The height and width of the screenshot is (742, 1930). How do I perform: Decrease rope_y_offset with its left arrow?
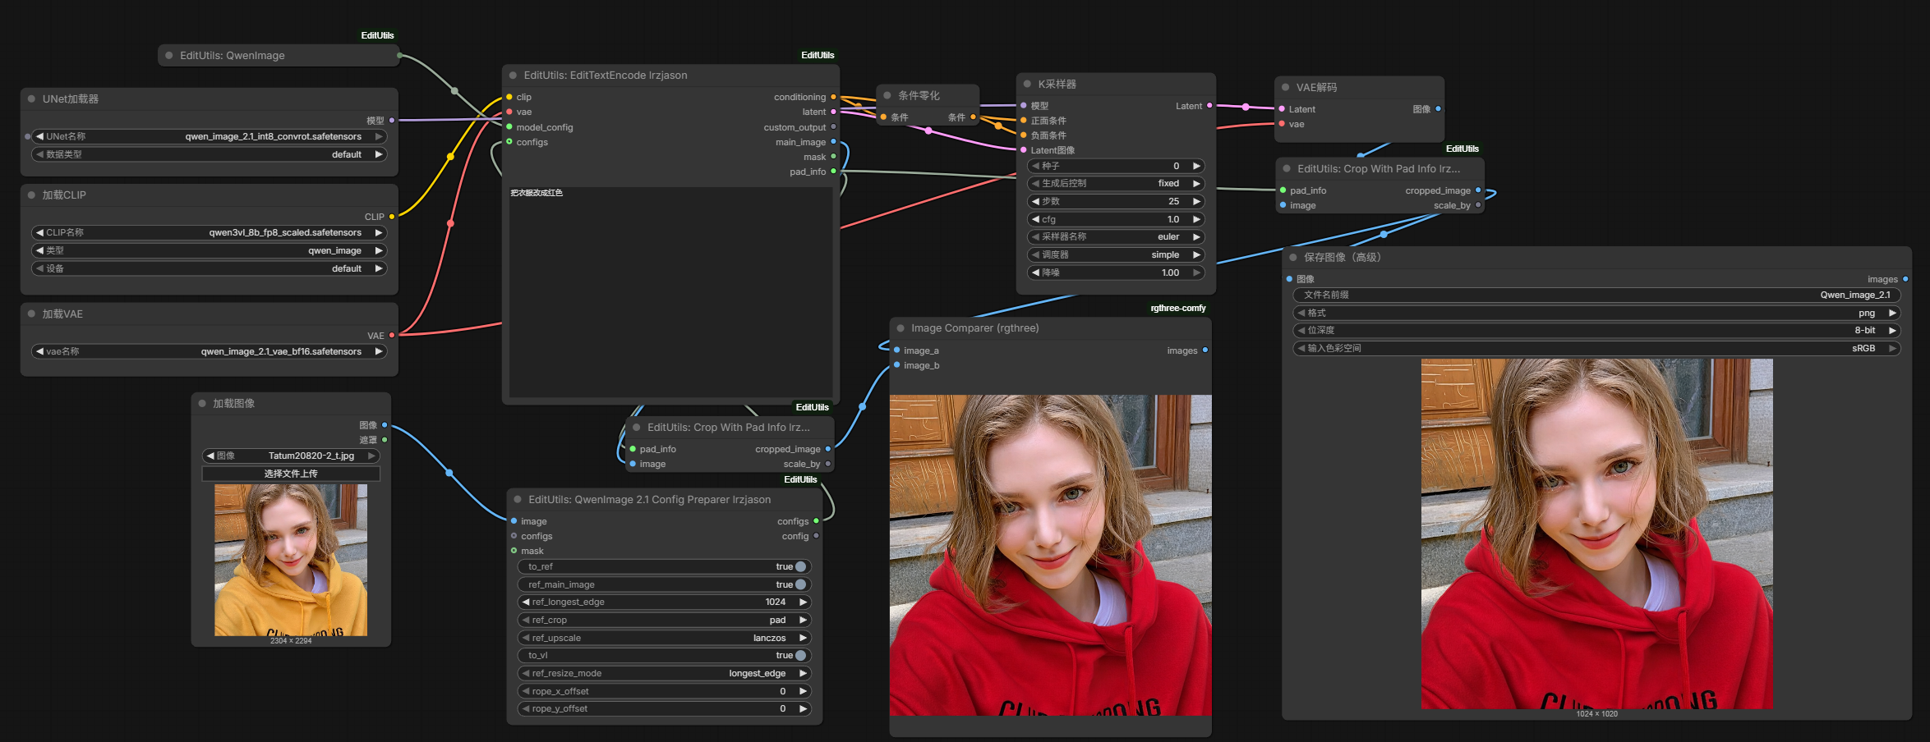[526, 708]
